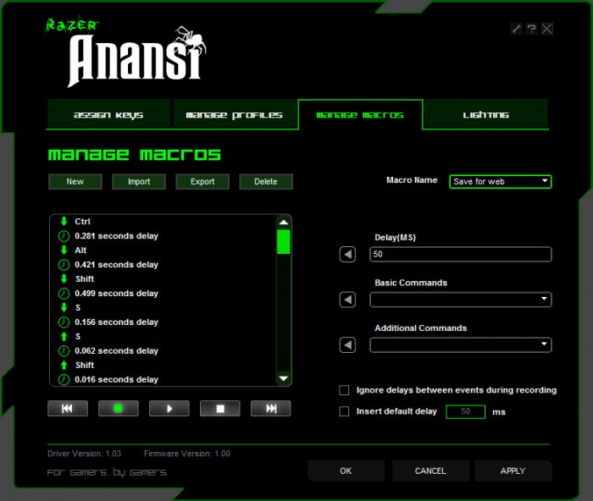Viewport: 593px width, 501px height.
Task: Select the Manage Macros tab
Action: pyautogui.click(x=360, y=114)
